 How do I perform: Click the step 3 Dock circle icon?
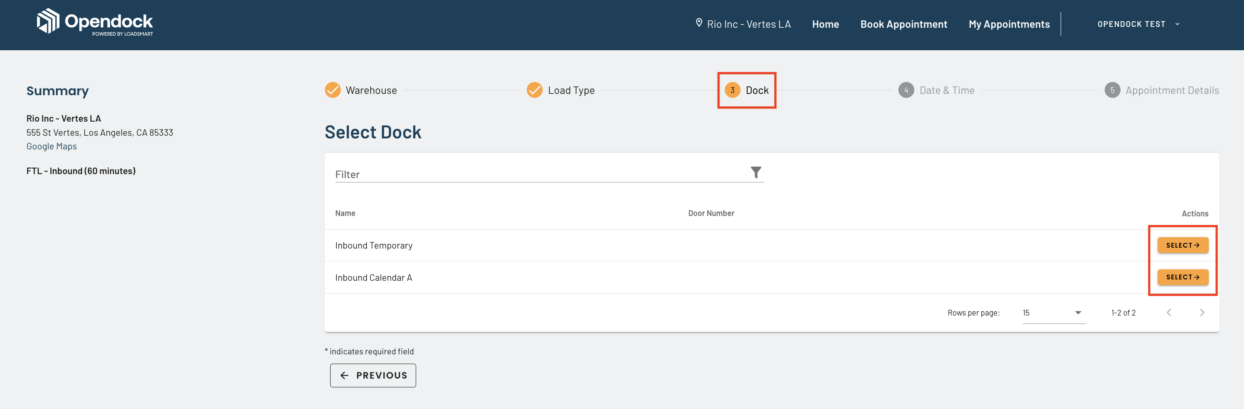click(732, 90)
